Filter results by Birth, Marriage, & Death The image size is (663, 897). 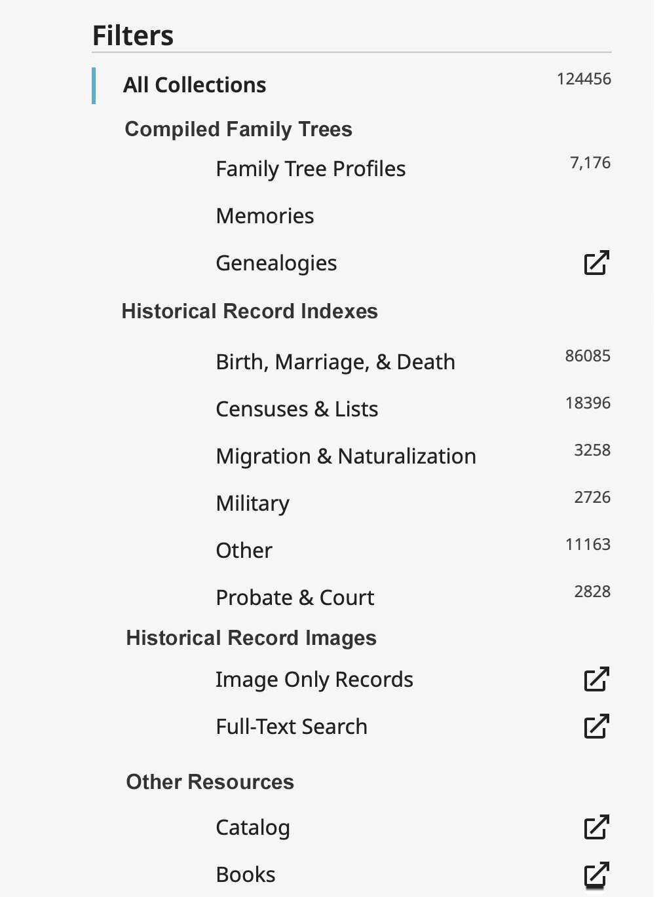[x=335, y=362]
